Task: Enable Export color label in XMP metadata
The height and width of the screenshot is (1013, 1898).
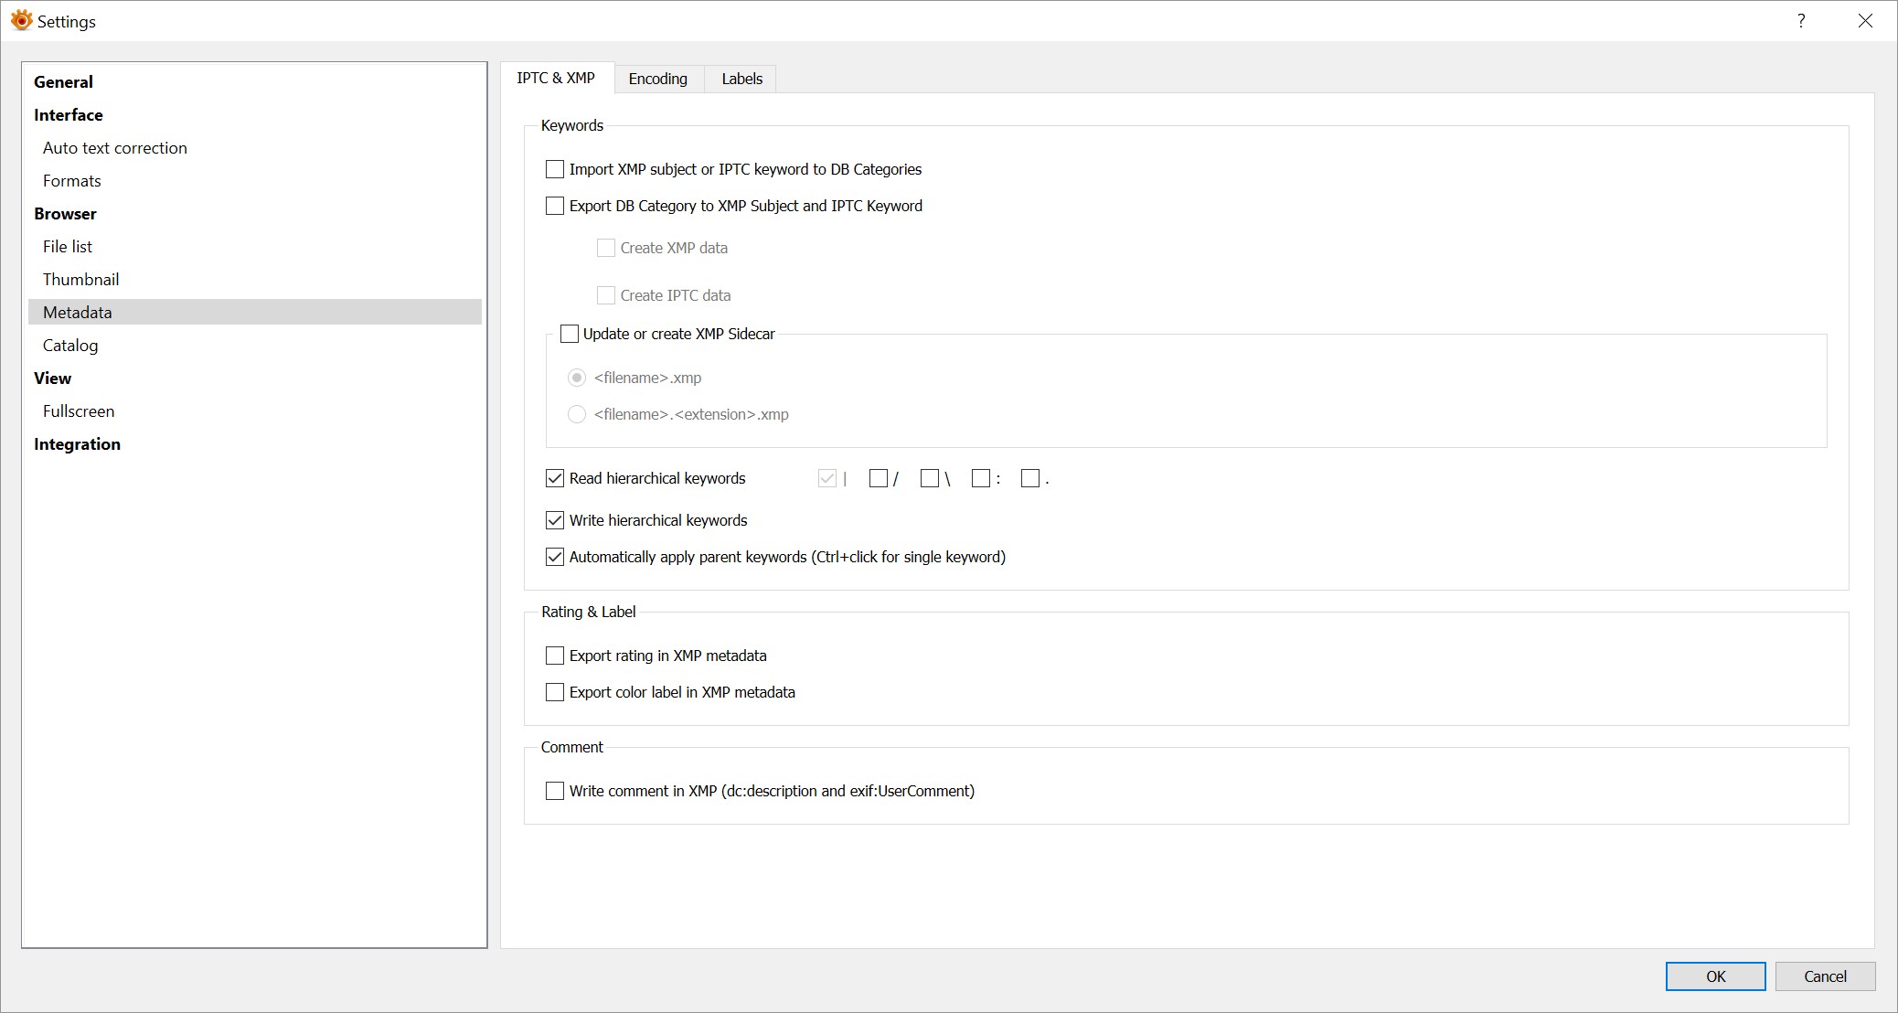Action: [555, 692]
